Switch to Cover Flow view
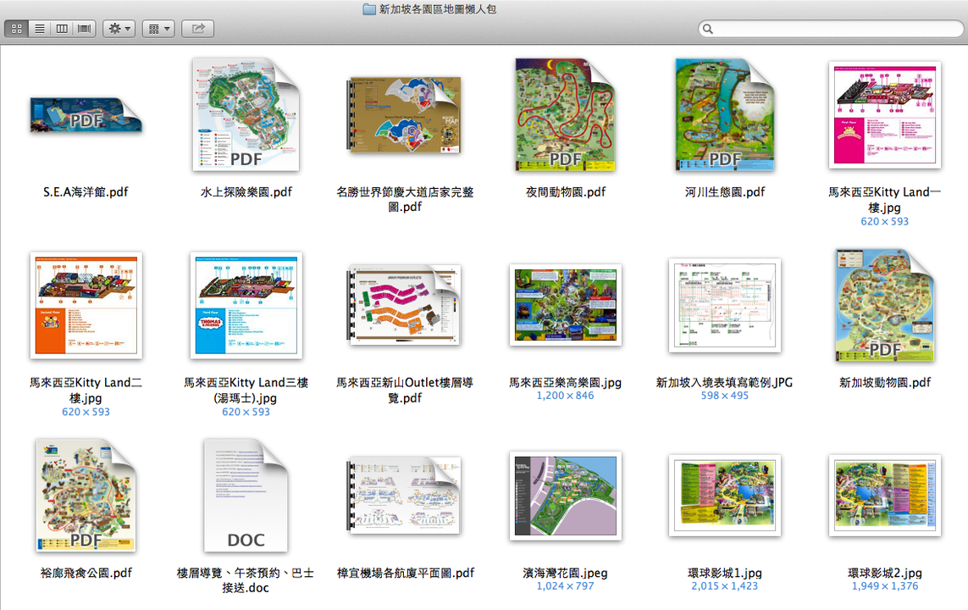968x610 pixels. click(x=85, y=29)
